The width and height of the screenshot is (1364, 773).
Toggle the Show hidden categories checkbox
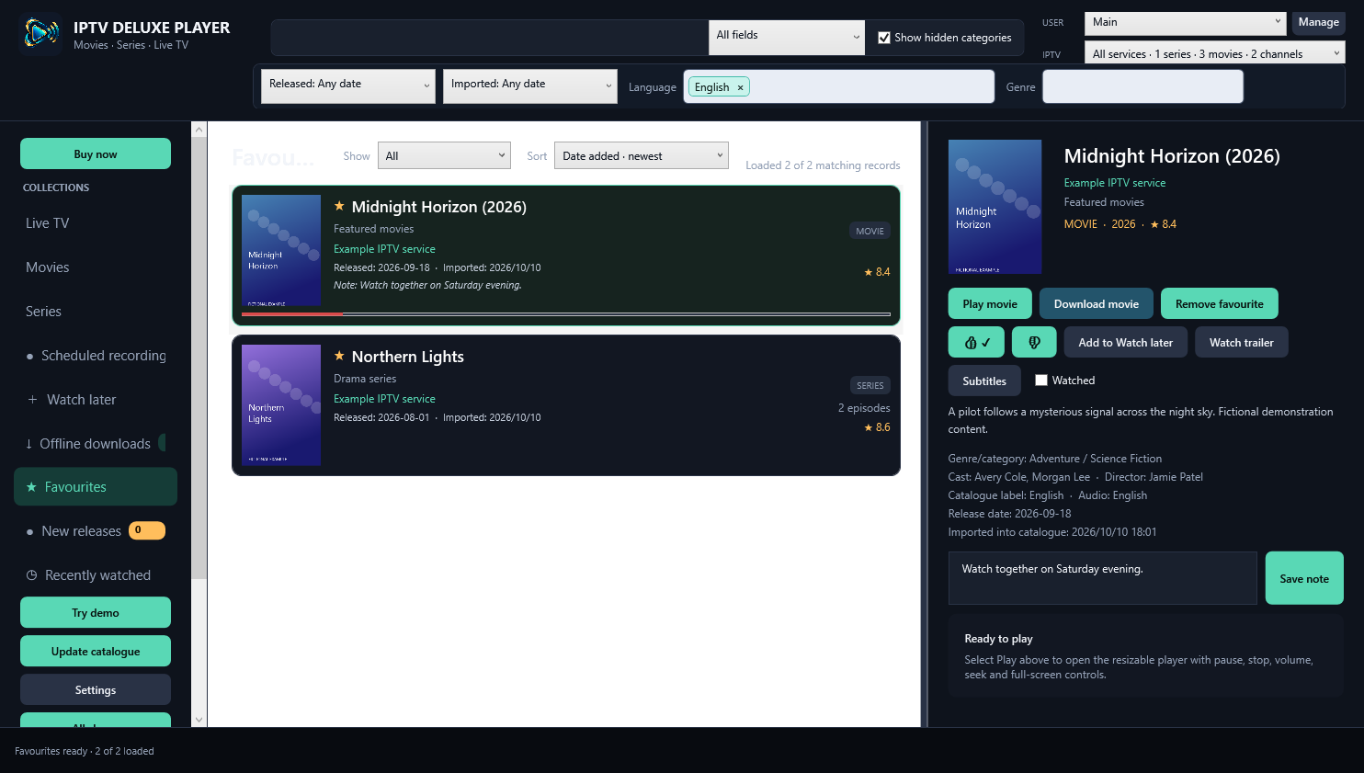coord(884,38)
